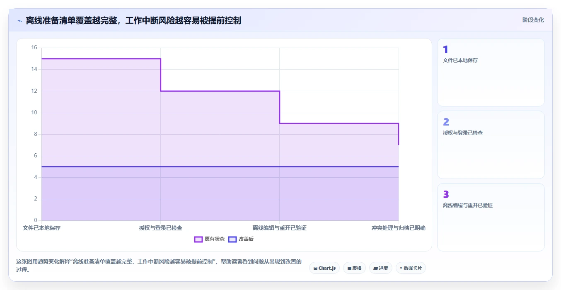Toggle the 改善后 legend entry
The height and width of the screenshot is (290, 561).
pyautogui.click(x=241, y=239)
